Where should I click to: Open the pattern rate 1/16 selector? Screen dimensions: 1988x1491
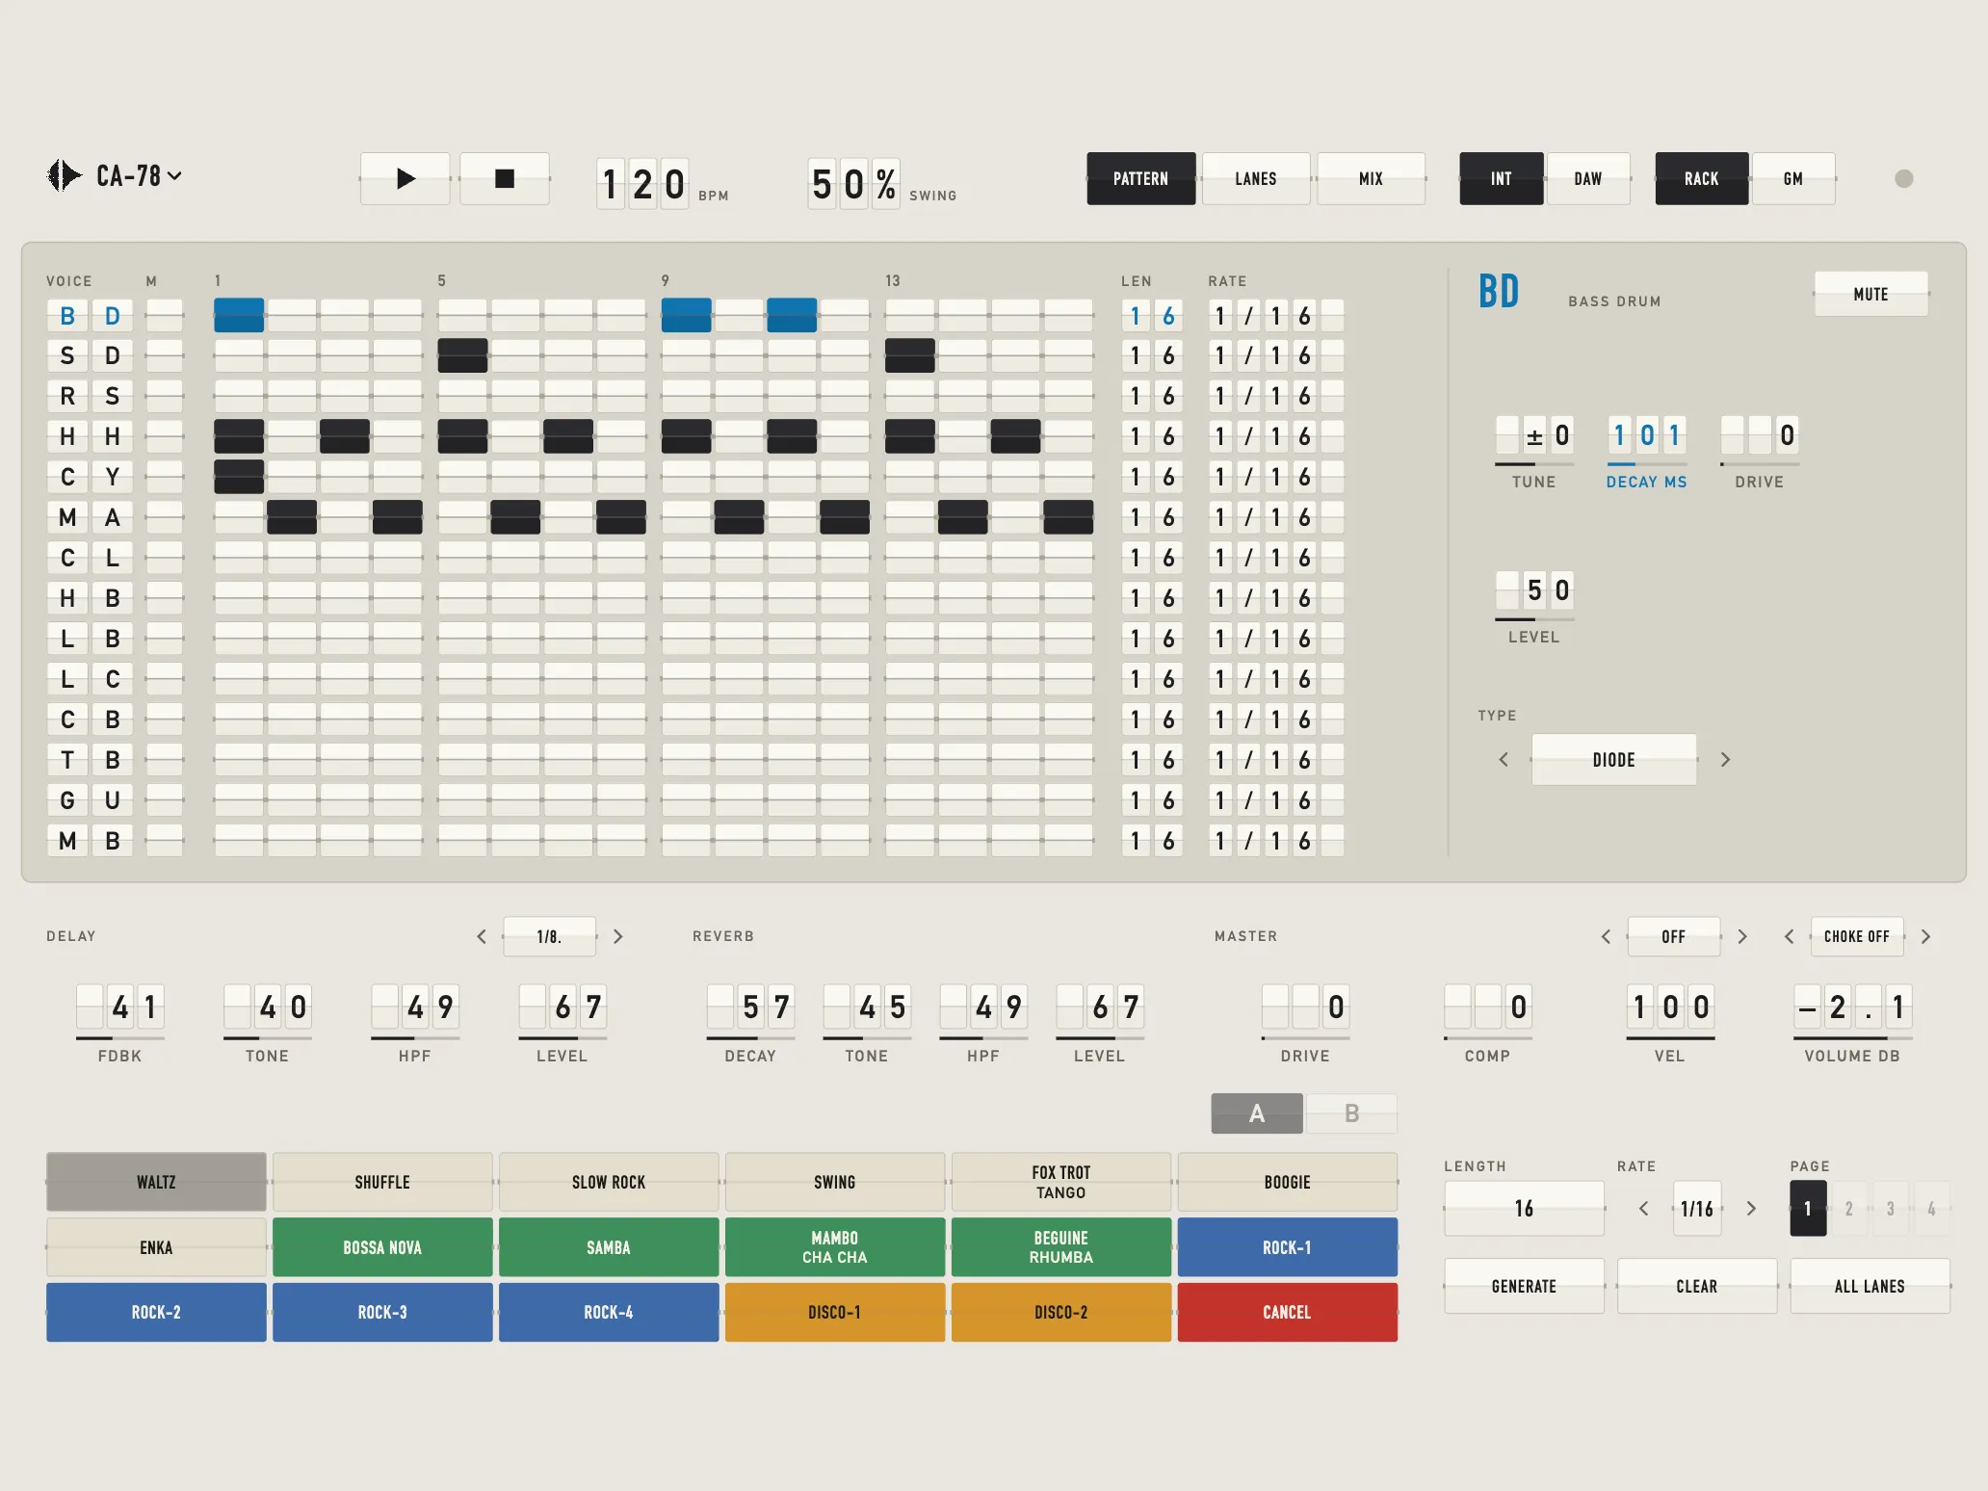click(1697, 1208)
